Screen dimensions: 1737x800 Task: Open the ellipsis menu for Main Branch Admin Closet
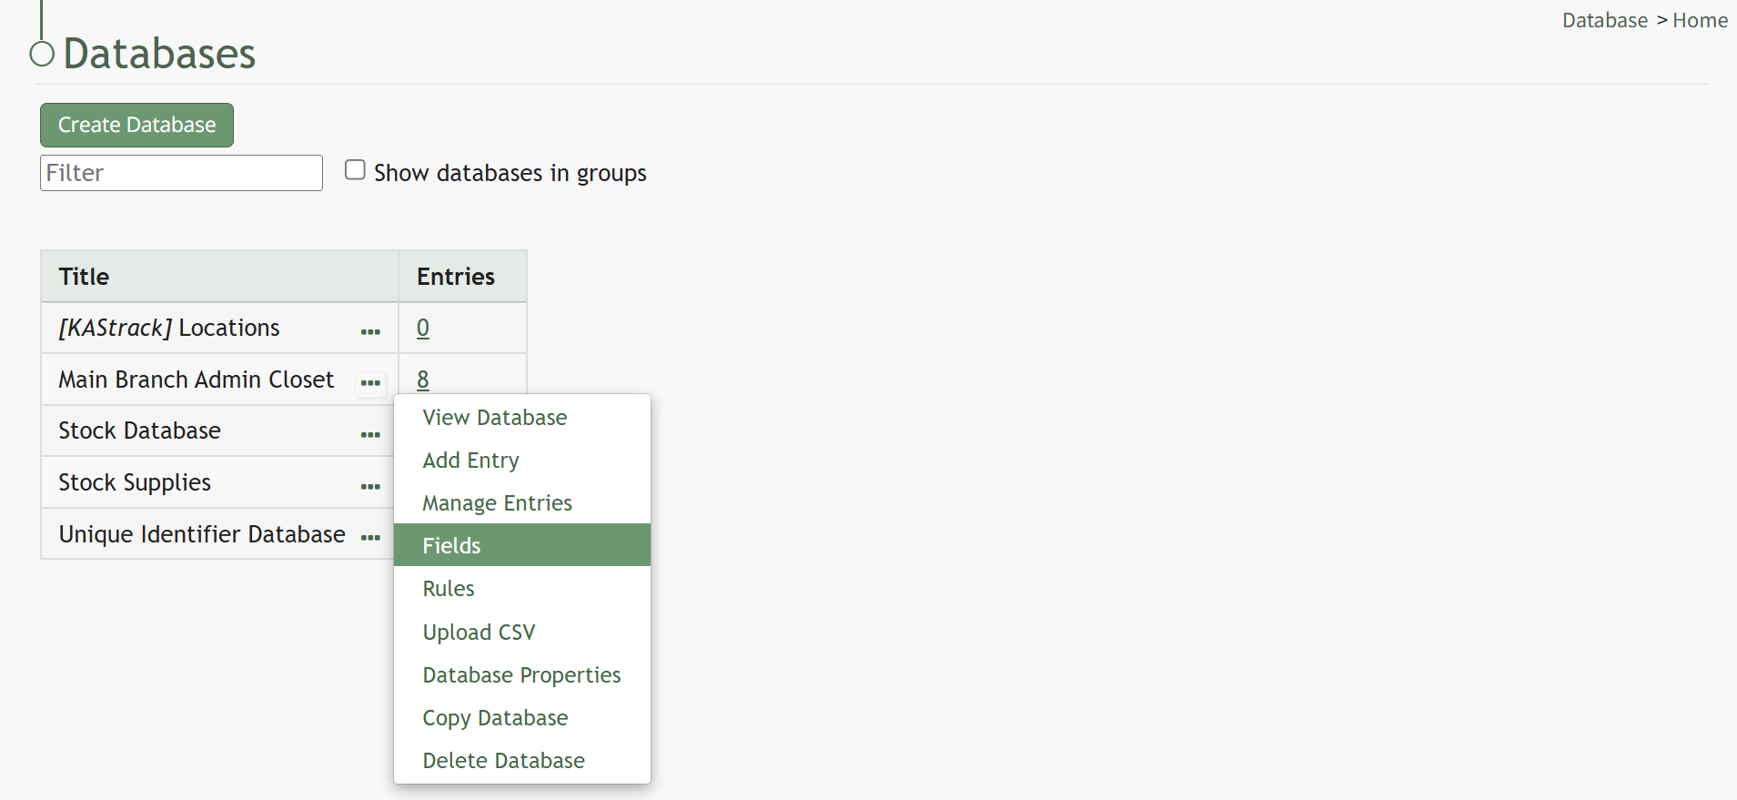[370, 382]
